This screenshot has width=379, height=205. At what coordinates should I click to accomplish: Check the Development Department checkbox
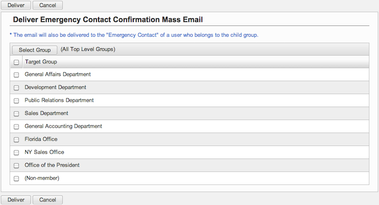(x=16, y=88)
